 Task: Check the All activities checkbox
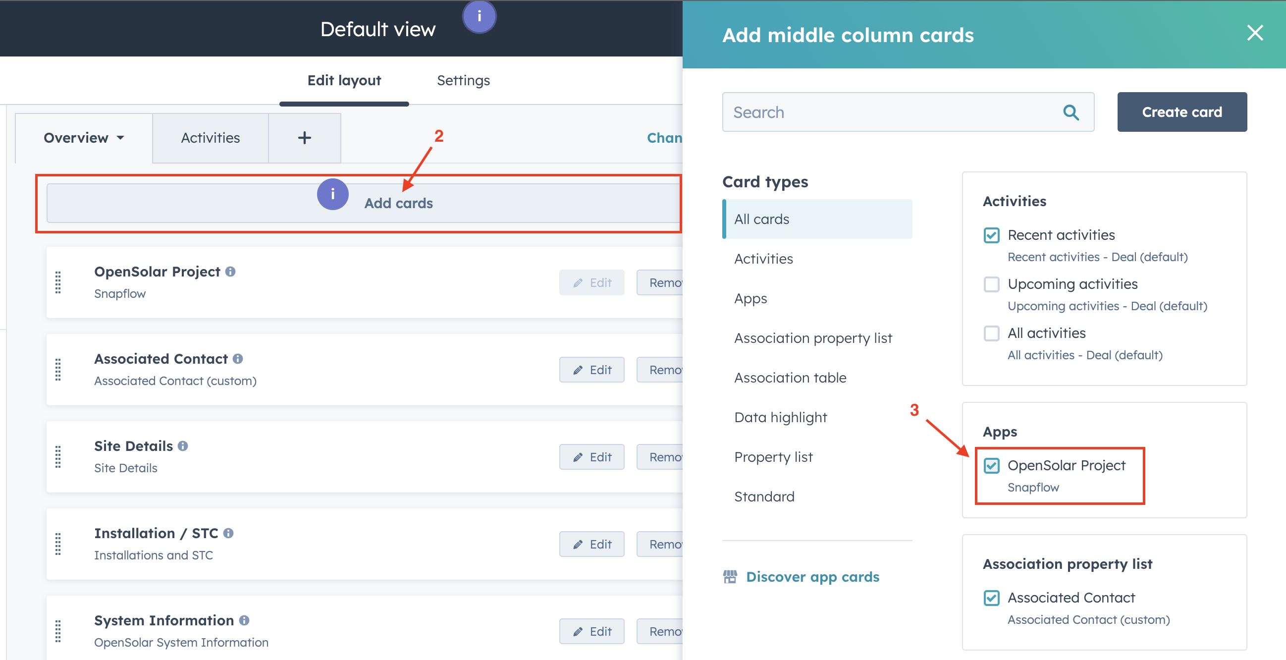tap(991, 333)
